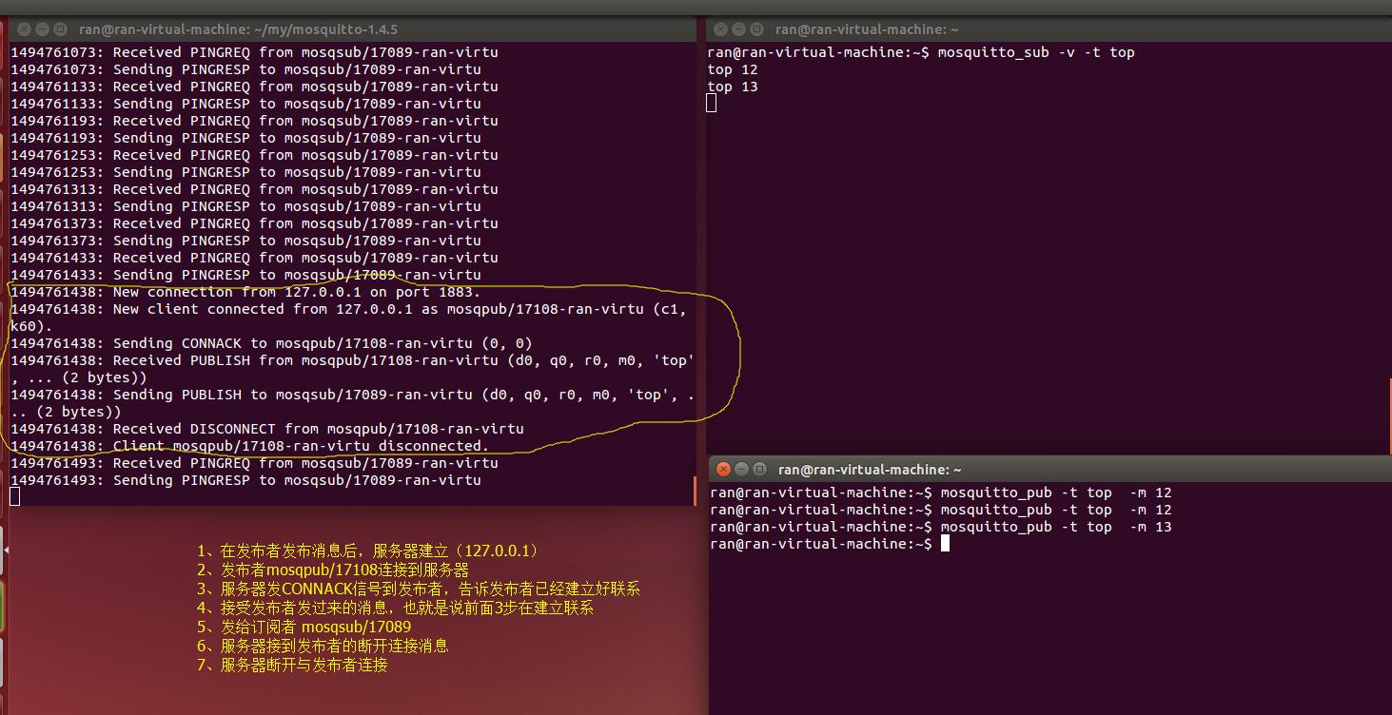The width and height of the screenshot is (1392, 715).
Task: Click the '1494761433: Received PINGREQ' log line
Action: (x=254, y=258)
